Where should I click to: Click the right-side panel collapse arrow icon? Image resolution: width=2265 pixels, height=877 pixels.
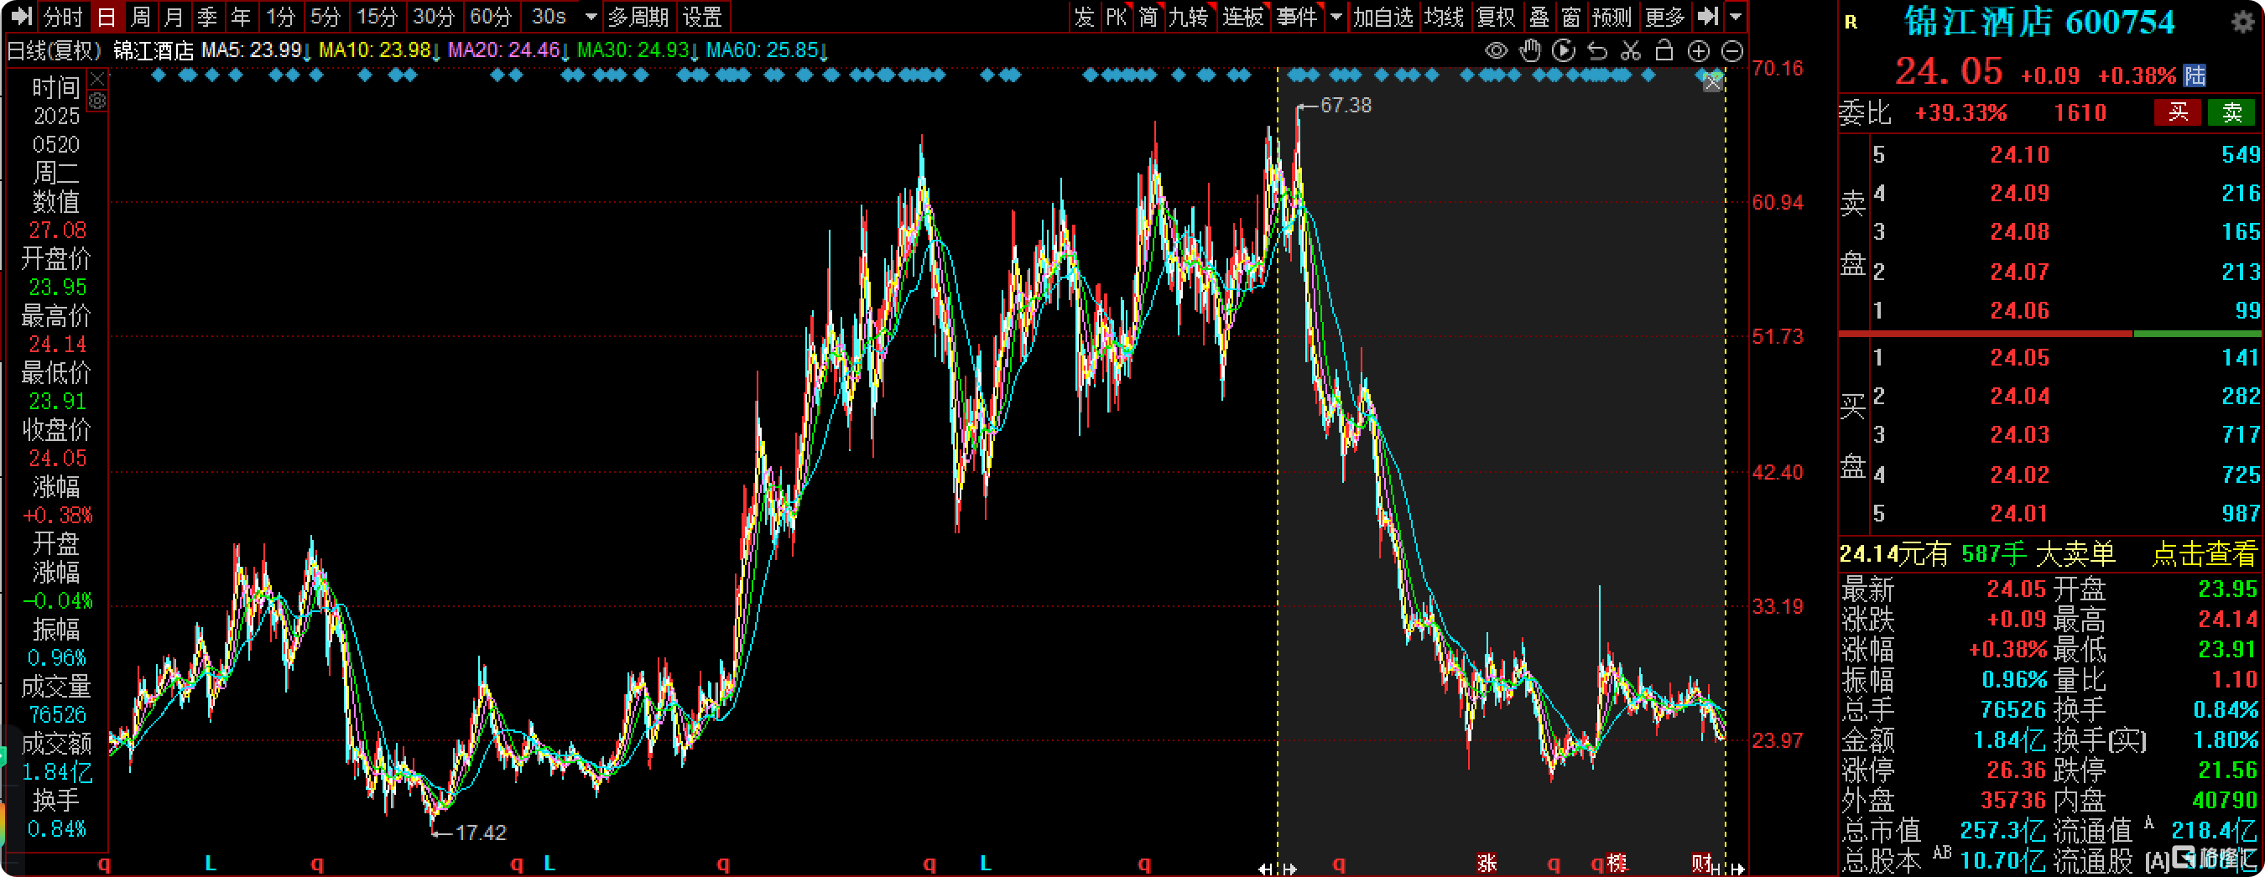[x=1707, y=16]
